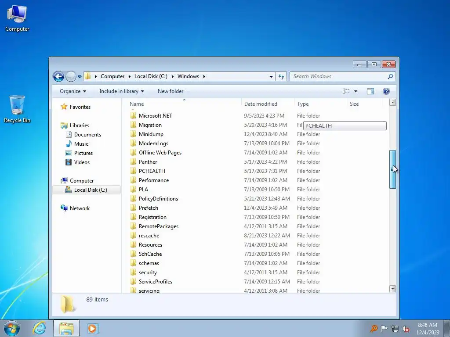Click the scrollbar down arrow
Viewport: 450px width, 337px height.
tap(392, 289)
